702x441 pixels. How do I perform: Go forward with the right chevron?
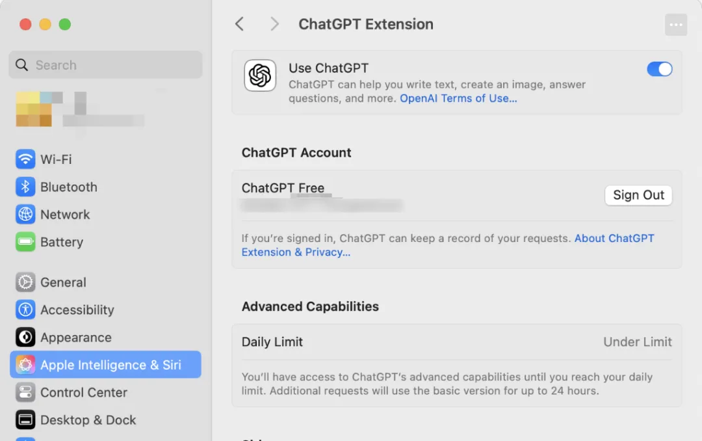[x=274, y=24]
